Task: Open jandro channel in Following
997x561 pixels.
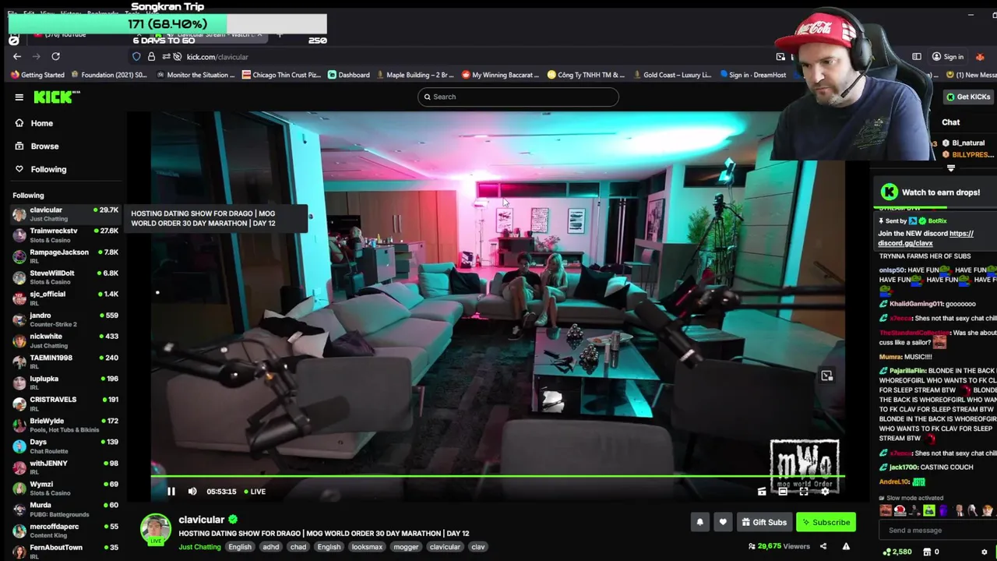Action: (x=65, y=319)
